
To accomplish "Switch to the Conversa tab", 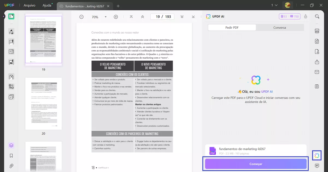I will tap(280, 28).
